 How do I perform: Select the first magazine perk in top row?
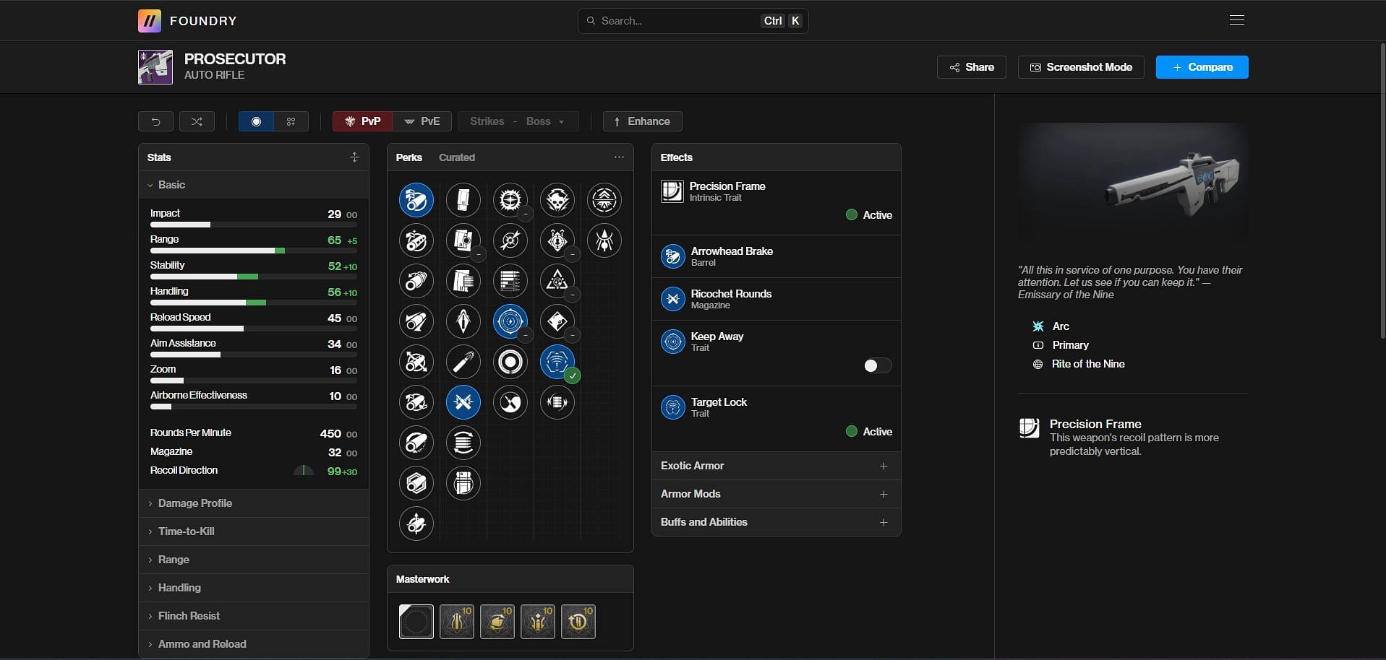(463, 200)
